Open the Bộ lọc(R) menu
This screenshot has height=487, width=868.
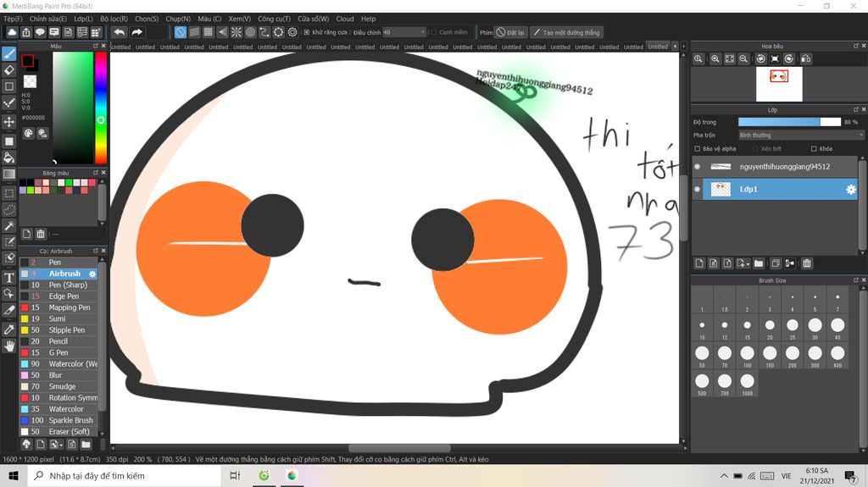[114, 19]
